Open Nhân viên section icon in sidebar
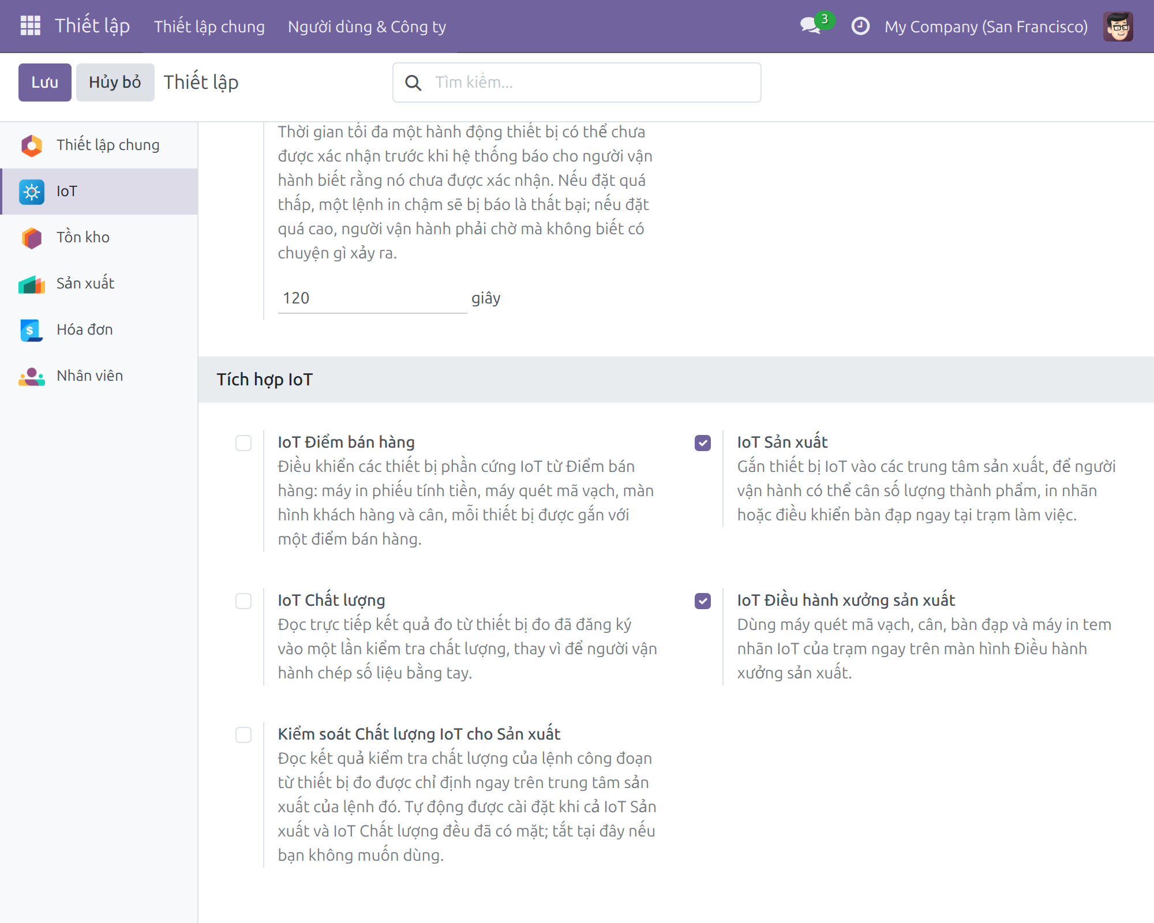The width and height of the screenshot is (1154, 923). point(32,376)
